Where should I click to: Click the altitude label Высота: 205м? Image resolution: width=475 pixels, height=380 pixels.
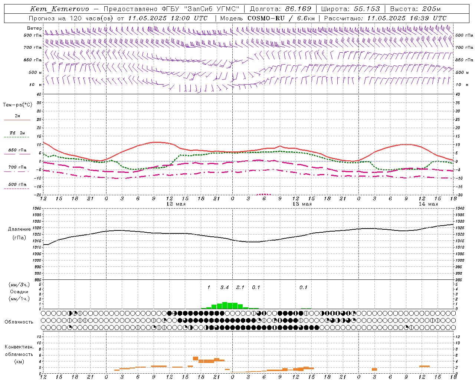415,9
